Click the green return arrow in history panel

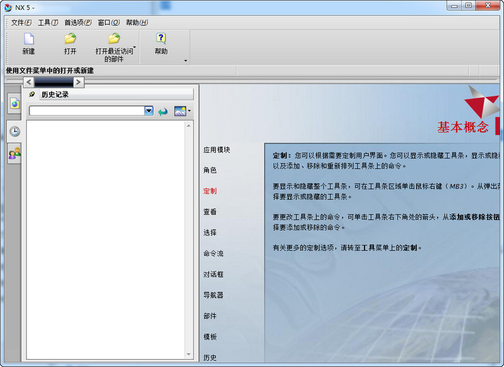click(x=163, y=111)
